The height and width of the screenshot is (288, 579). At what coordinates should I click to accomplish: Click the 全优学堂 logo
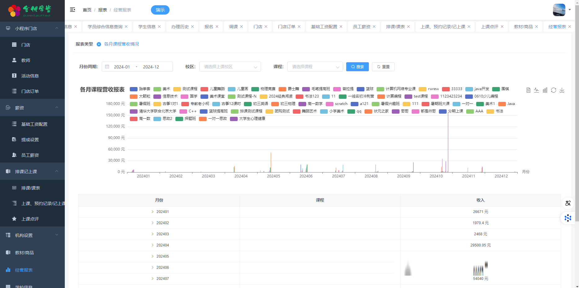pos(30,11)
